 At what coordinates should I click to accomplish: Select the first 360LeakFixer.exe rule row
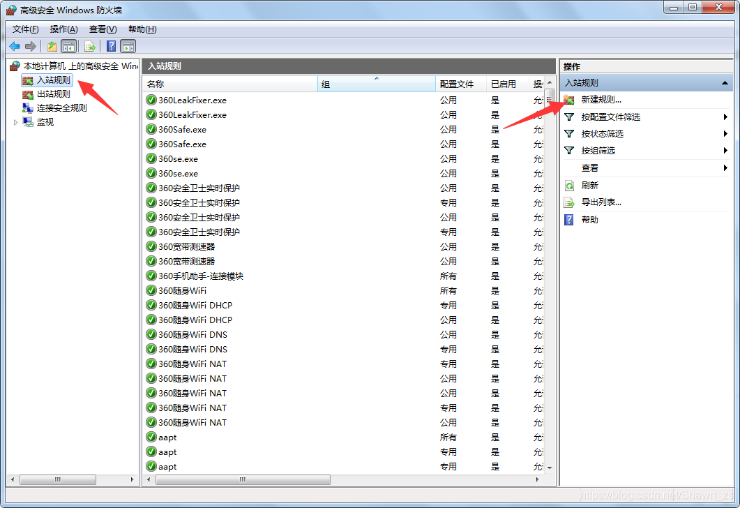[344, 100]
